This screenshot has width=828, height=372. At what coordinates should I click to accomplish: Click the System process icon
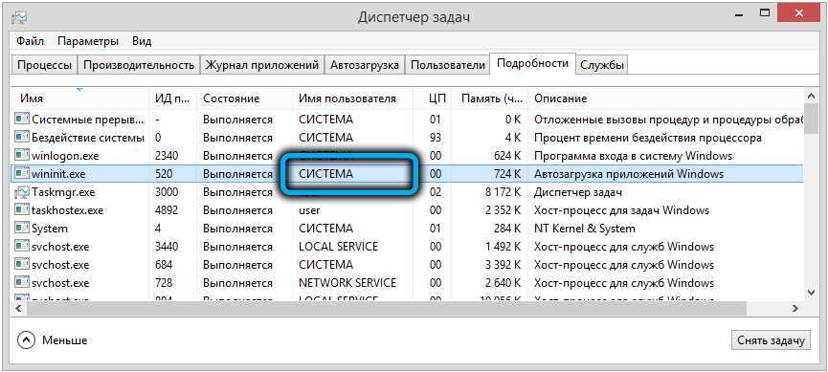[22, 229]
